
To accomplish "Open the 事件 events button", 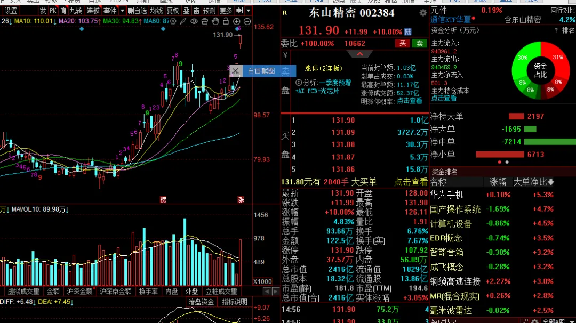I will [110, 11].
